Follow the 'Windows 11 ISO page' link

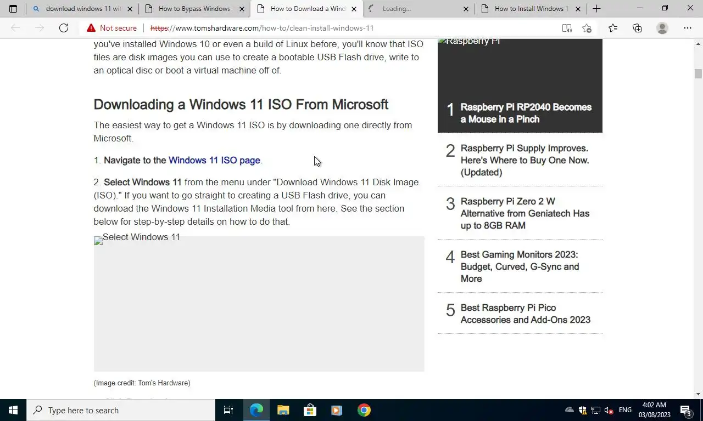pos(214,160)
